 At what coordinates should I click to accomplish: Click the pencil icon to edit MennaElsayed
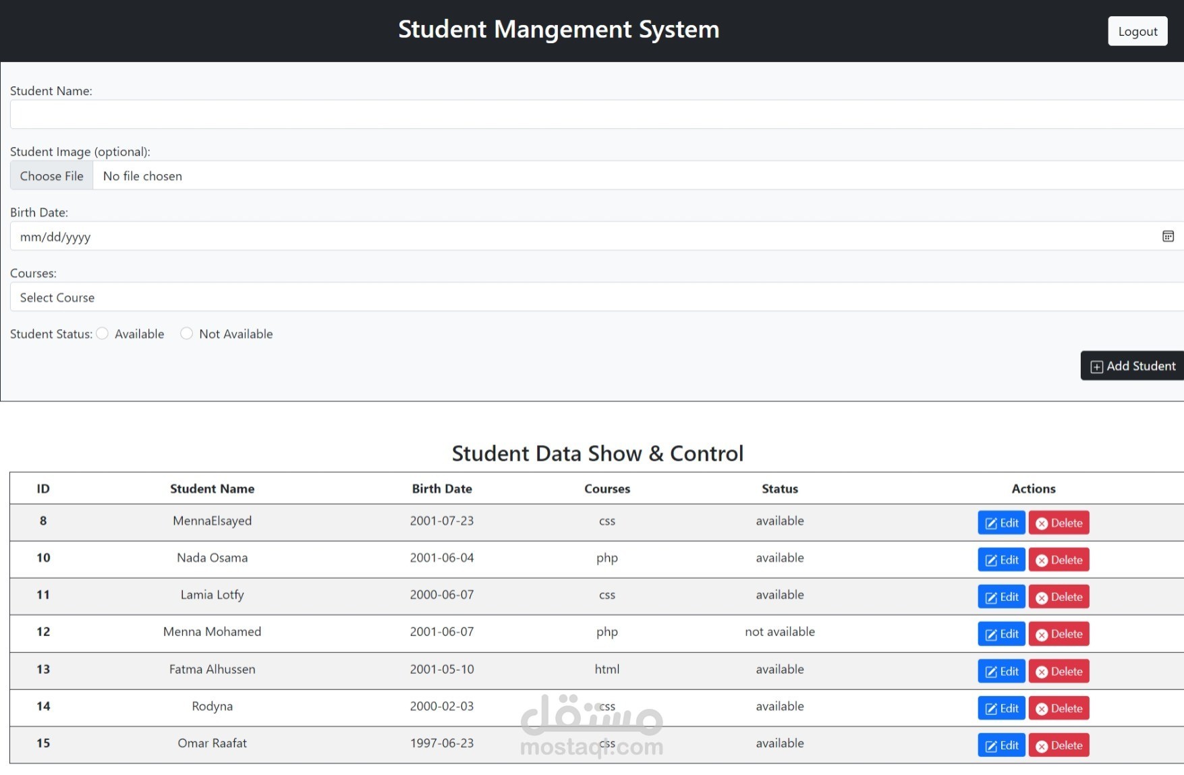[990, 522]
